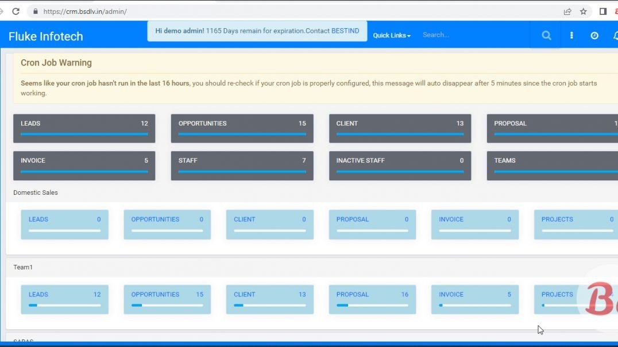
Task: Check notifications via the bell icon
Action: (615, 36)
